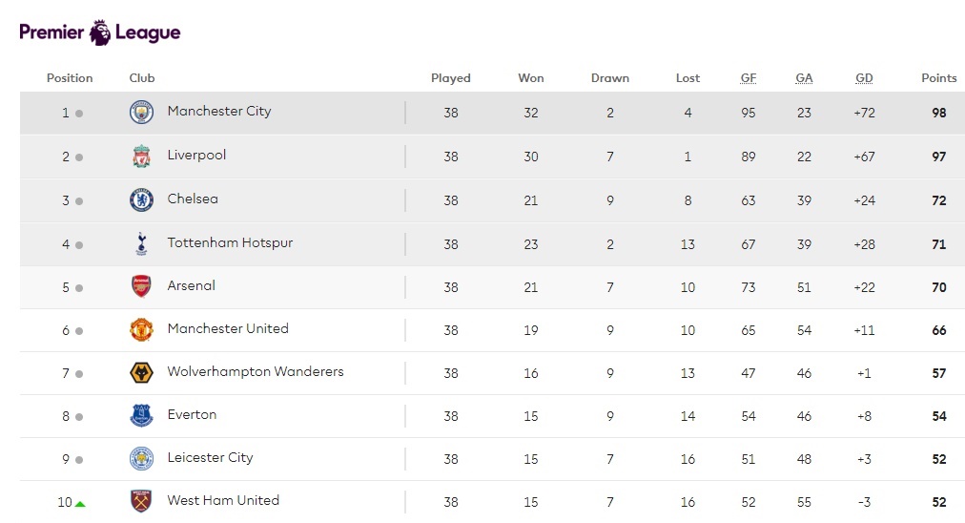The width and height of the screenshot is (965, 523).
Task: Click the Tottenham Hotspur cockerel crest
Action: coord(141,244)
